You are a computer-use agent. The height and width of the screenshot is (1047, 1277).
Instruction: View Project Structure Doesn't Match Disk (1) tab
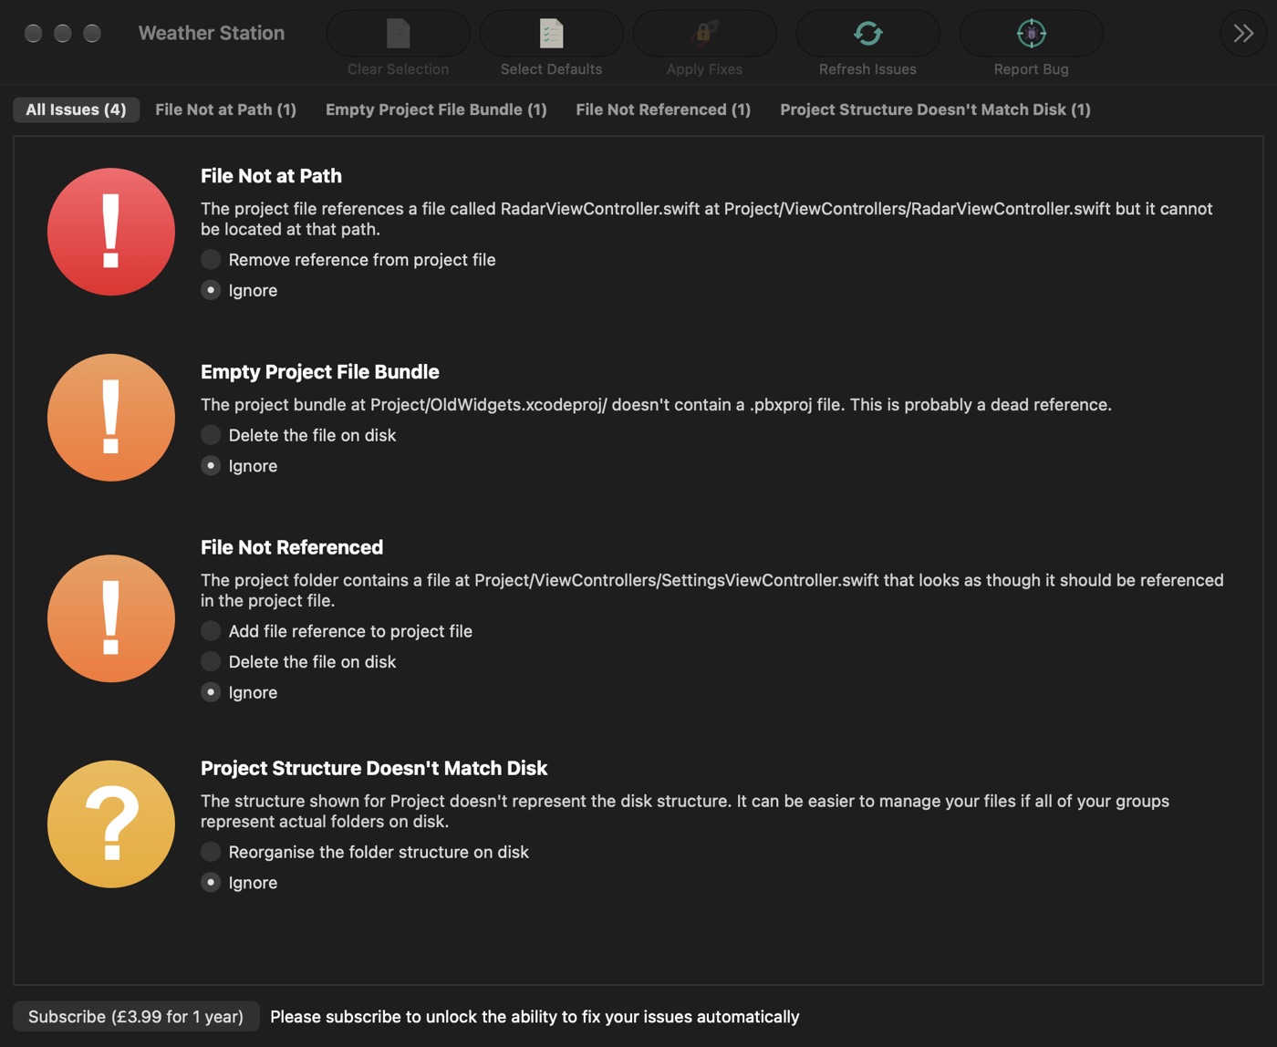click(x=935, y=109)
